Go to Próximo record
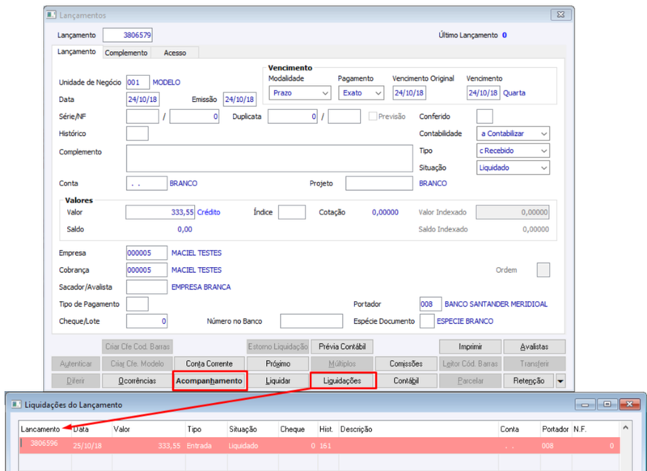The height and width of the screenshot is (471, 647). [x=277, y=363]
